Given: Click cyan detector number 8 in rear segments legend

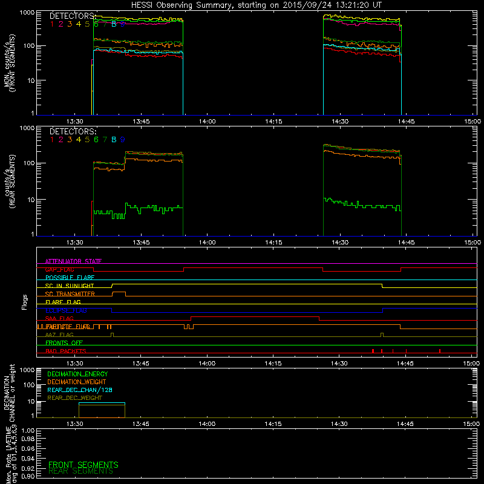Looking at the screenshot, I should [x=114, y=140].
